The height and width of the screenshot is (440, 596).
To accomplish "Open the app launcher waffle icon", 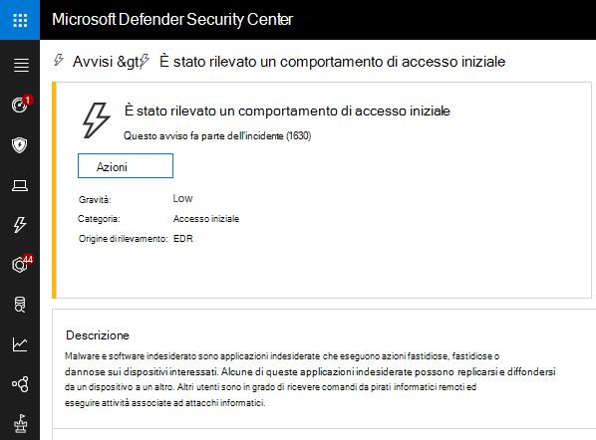I will coord(20,20).
